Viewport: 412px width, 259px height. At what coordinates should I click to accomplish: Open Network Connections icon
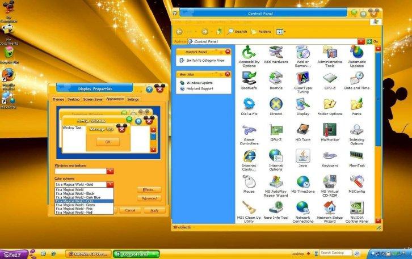(x=302, y=212)
